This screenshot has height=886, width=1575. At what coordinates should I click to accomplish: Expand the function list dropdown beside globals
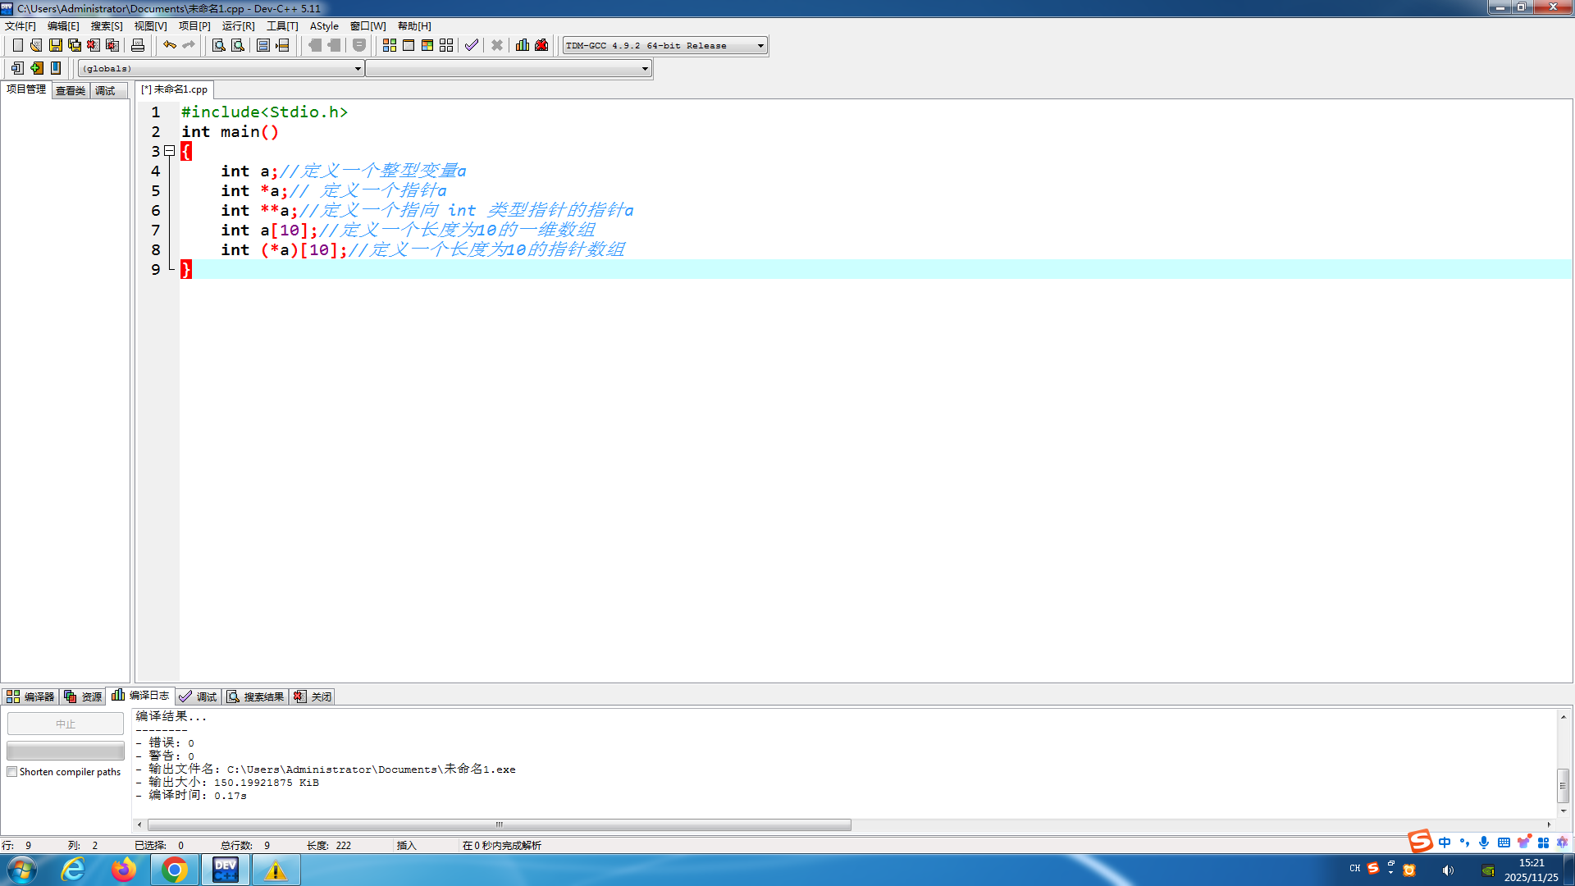[643, 68]
